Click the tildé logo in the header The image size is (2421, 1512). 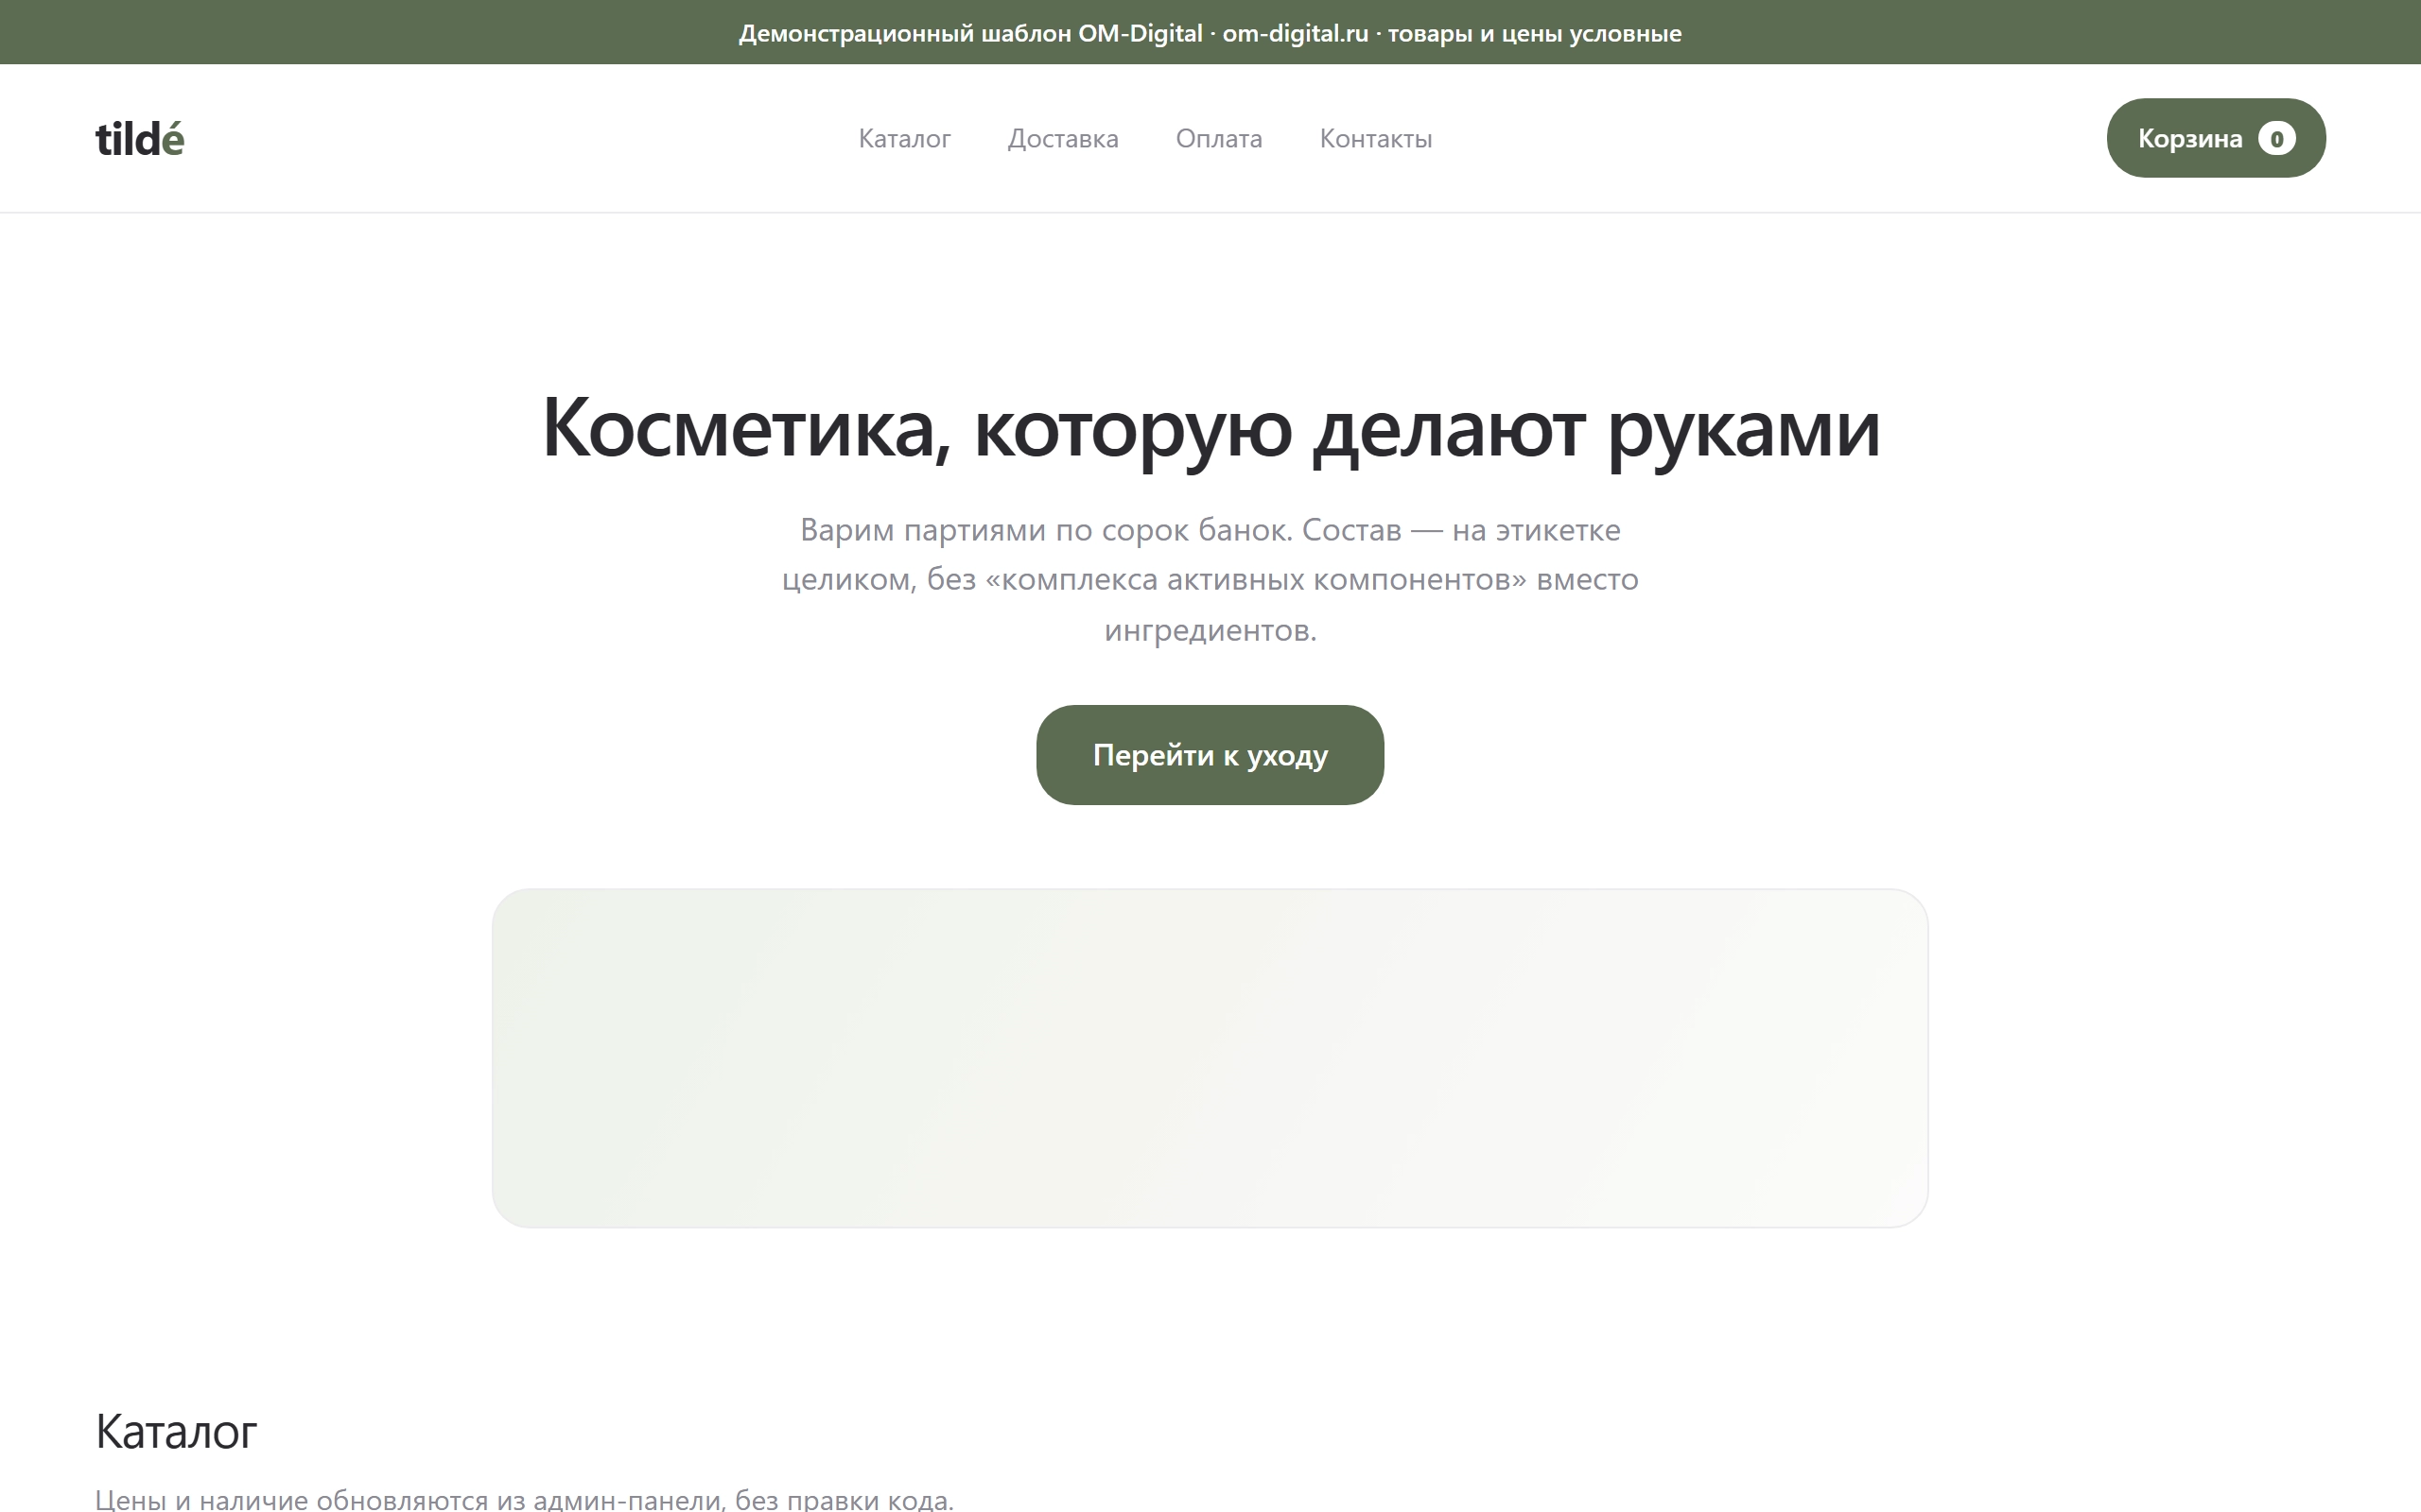tap(140, 138)
